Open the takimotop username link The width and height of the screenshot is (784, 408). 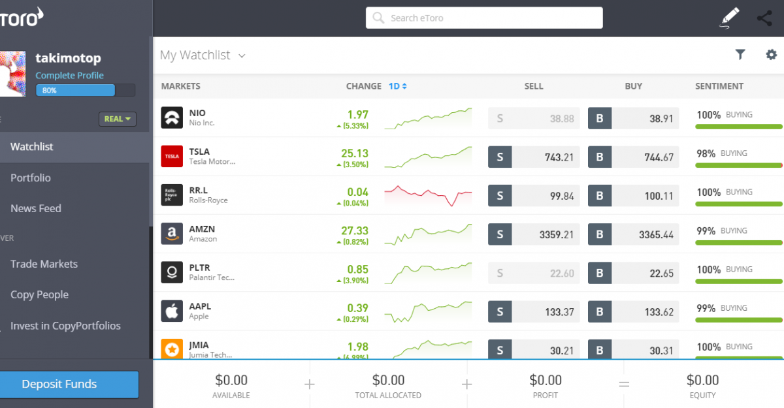[x=68, y=58]
